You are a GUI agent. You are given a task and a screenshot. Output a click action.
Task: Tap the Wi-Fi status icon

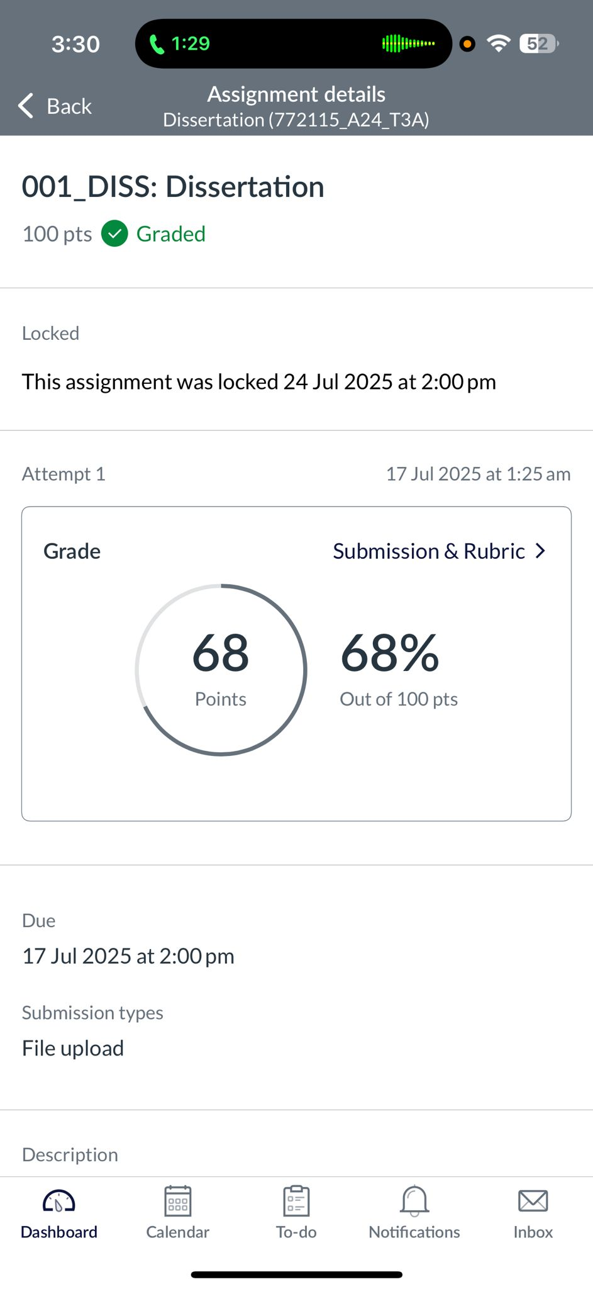click(498, 43)
